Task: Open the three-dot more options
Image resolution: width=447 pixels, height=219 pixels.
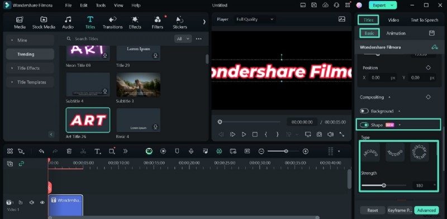Action: click(x=199, y=38)
